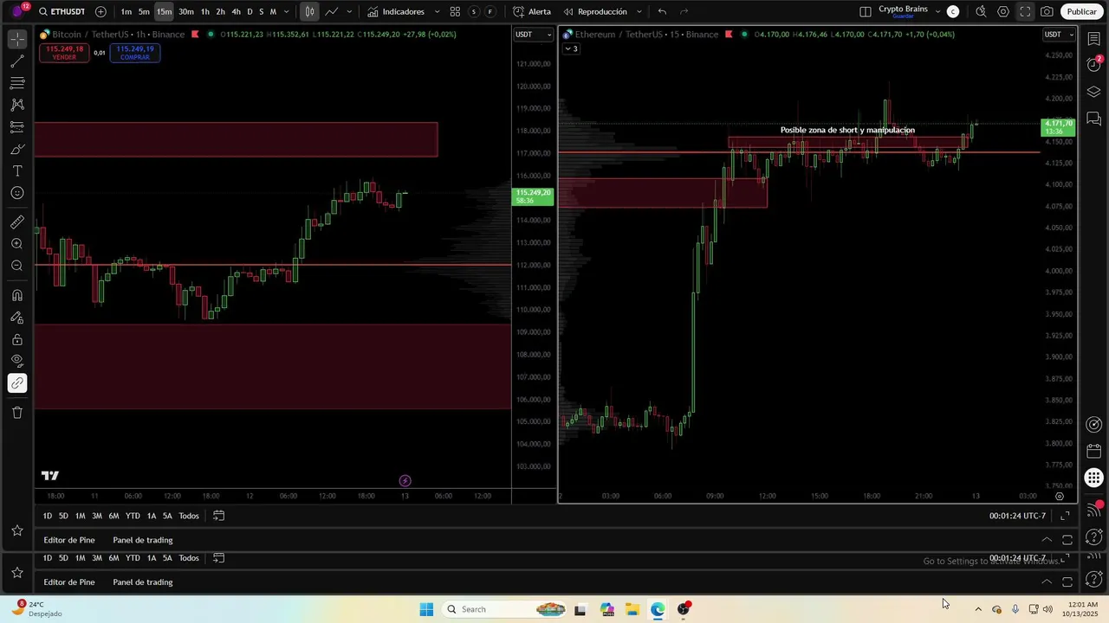Switch to 4h interval
This screenshot has width=1109, height=623.
coord(236,12)
